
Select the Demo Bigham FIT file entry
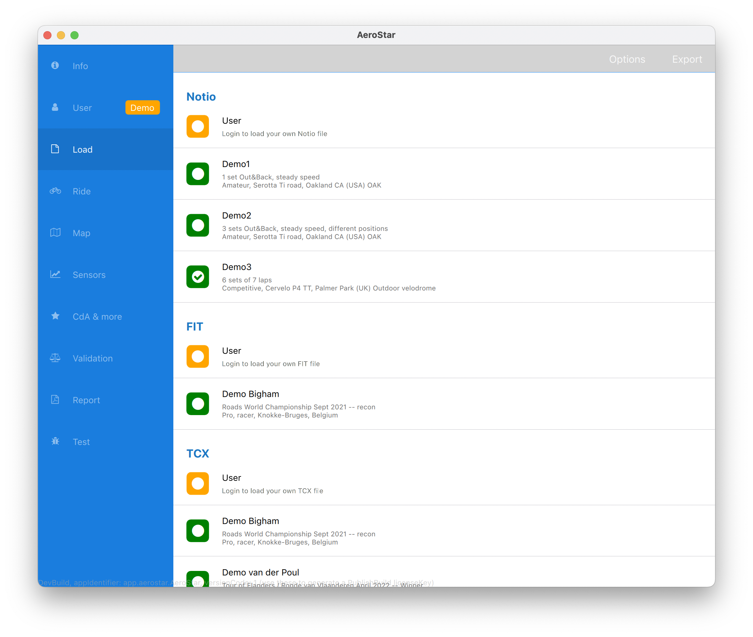(x=250, y=394)
